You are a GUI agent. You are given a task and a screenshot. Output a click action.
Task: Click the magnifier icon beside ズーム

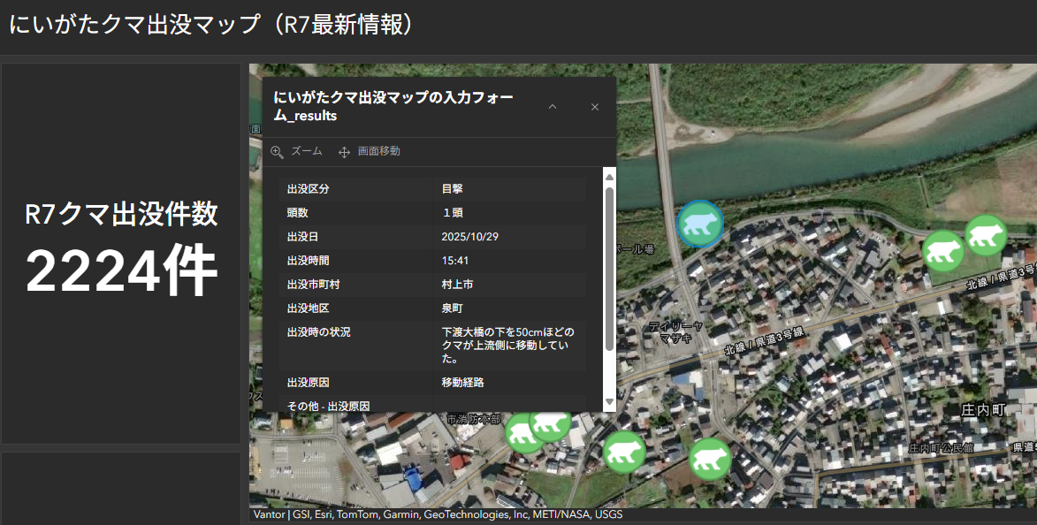277,152
